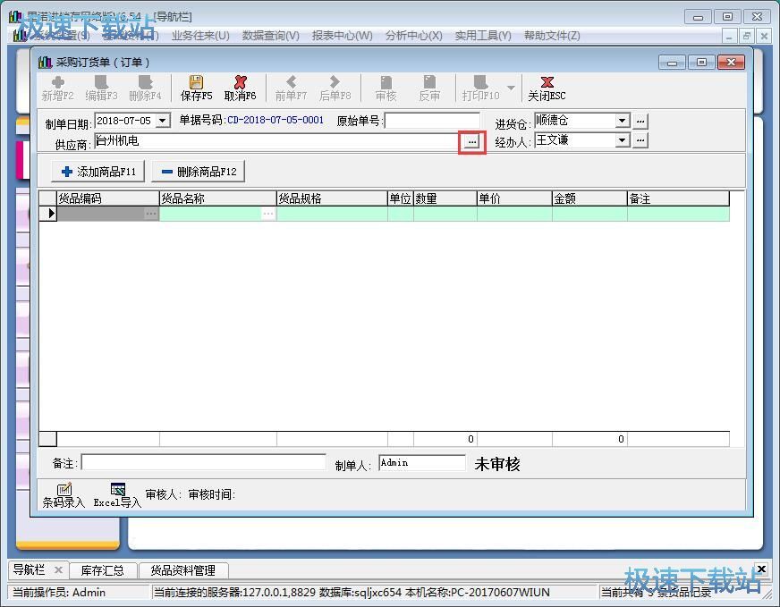
Task: Click the 审核 approve icon
Action: coord(386,89)
